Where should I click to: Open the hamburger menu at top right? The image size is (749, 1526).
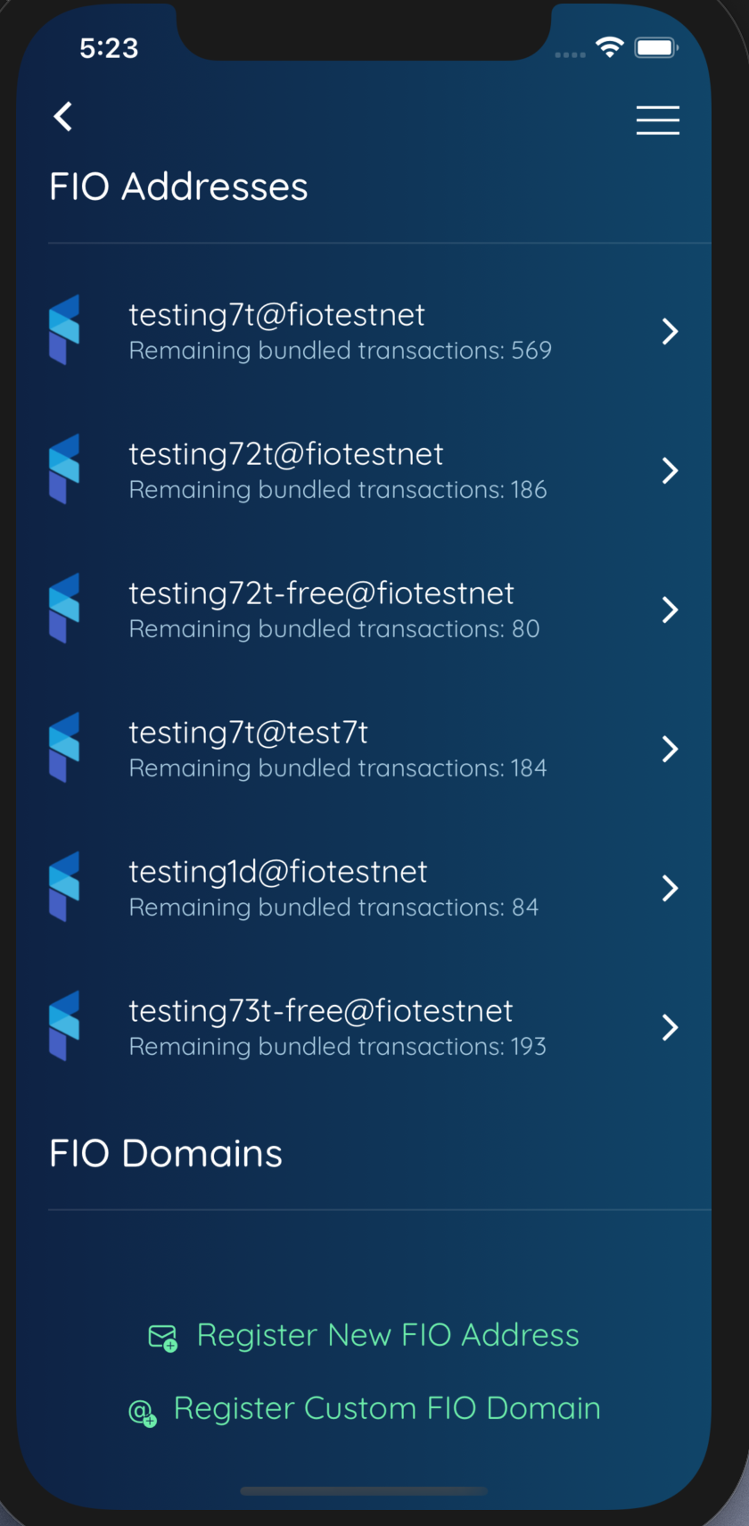point(657,120)
